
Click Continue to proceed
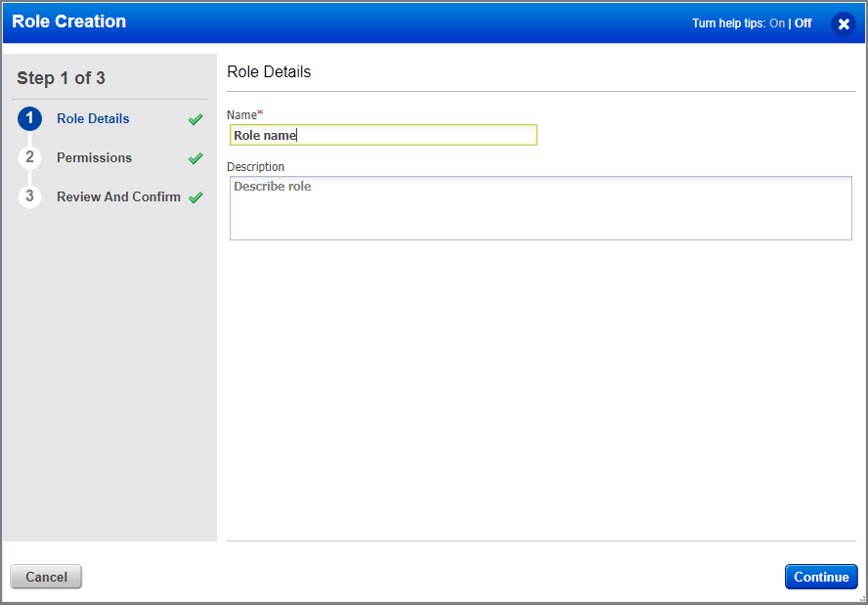pyautogui.click(x=821, y=577)
